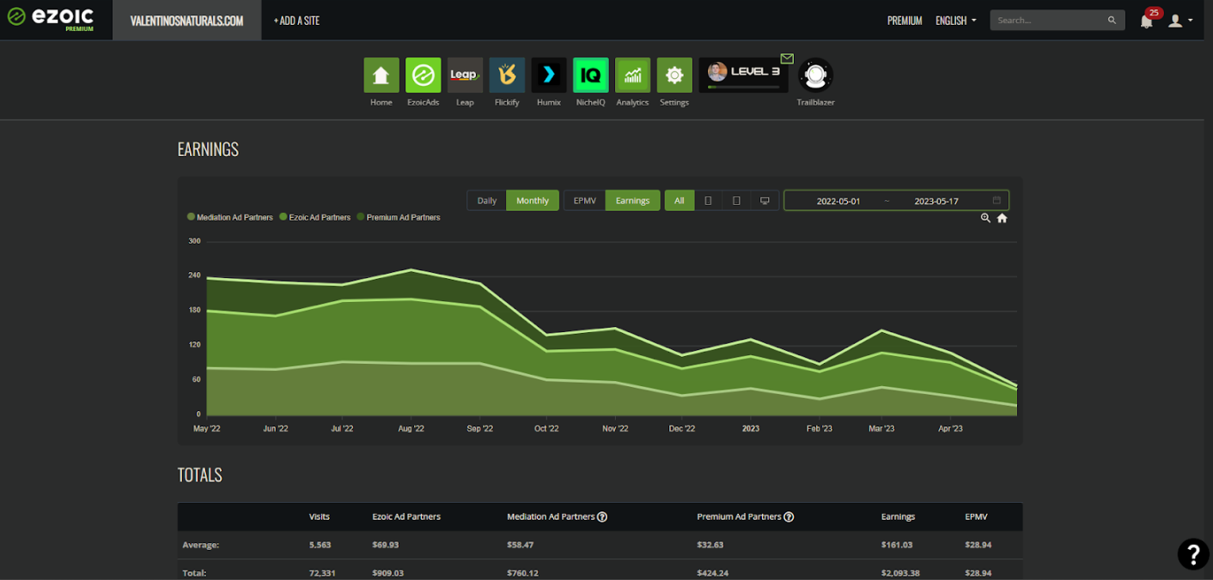The height and width of the screenshot is (580, 1213).
Task: Open the calendar icon in date range
Action: click(997, 201)
